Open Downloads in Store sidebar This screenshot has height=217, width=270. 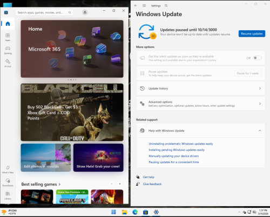pos(8,183)
